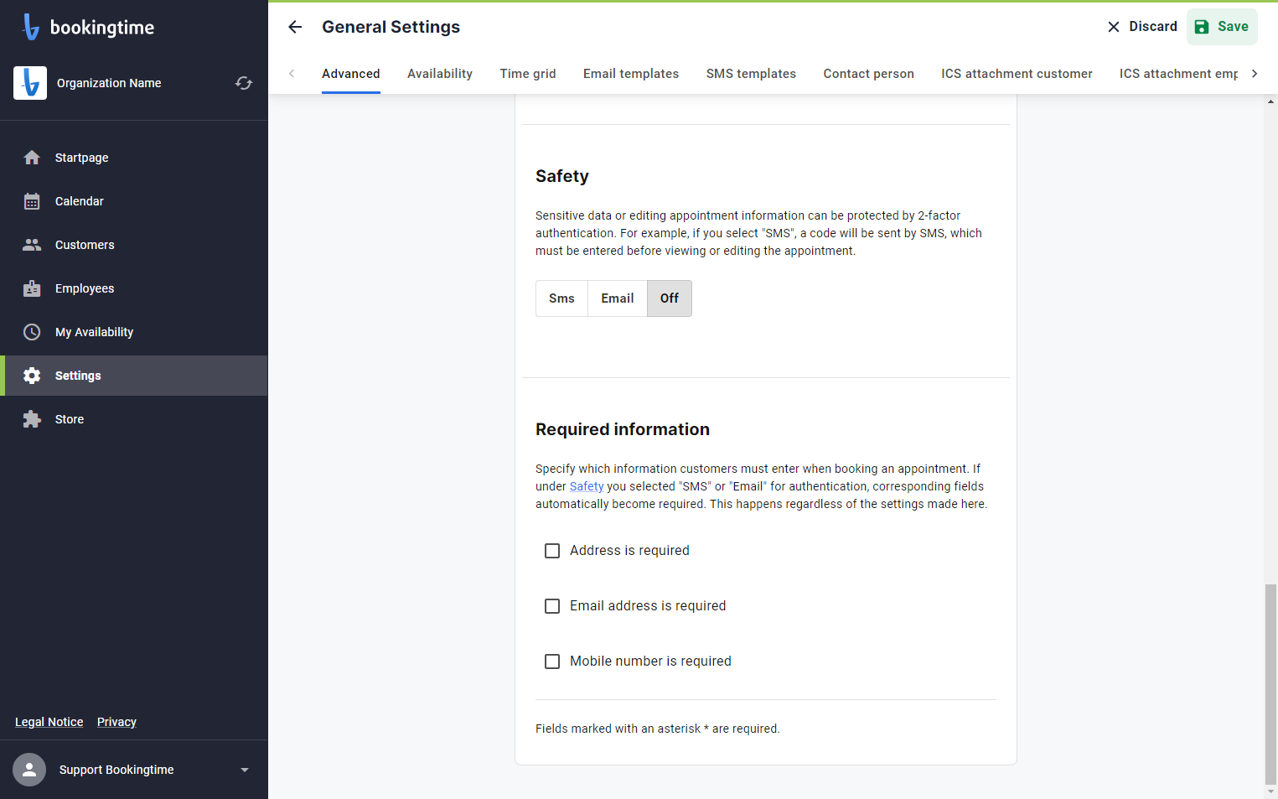Open Startpage via the home icon

(x=32, y=158)
